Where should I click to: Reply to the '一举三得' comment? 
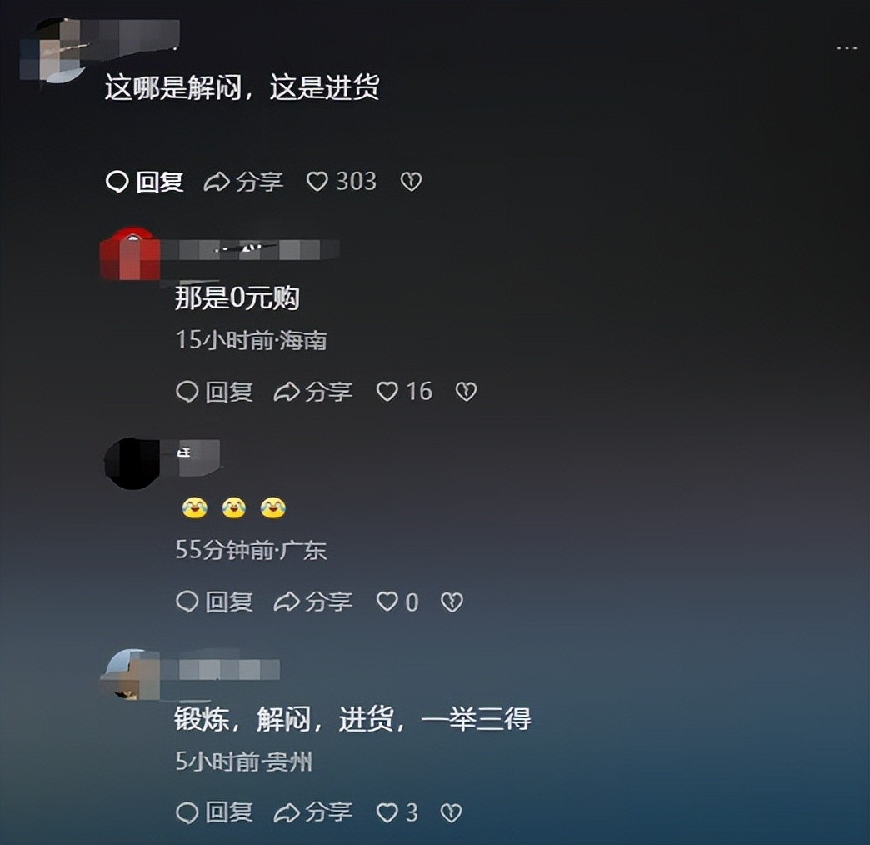pos(214,812)
